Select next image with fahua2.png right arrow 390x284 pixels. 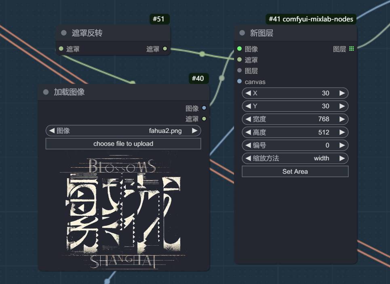[x=194, y=130]
